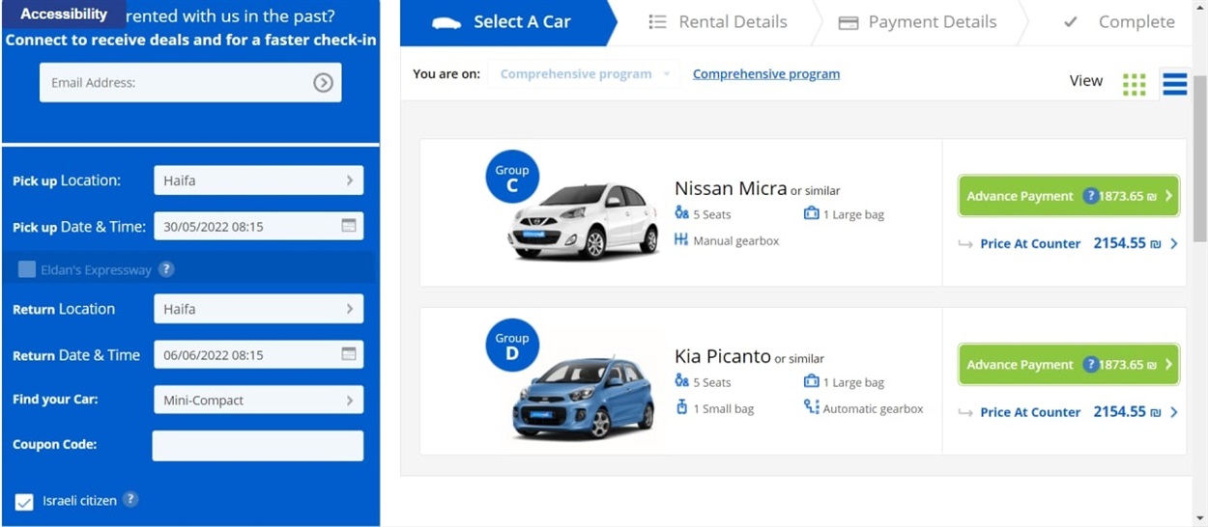Open the Comprehensive program link
The image size is (1208, 527).
pos(766,74)
